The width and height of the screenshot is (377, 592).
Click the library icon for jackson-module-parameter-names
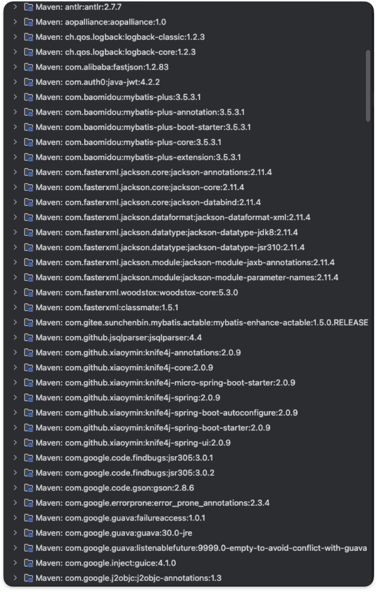pyautogui.click(x=28, y=277)
